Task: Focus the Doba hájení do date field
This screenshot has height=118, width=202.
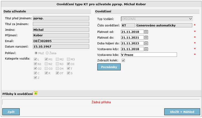Action: coord(132,43)
